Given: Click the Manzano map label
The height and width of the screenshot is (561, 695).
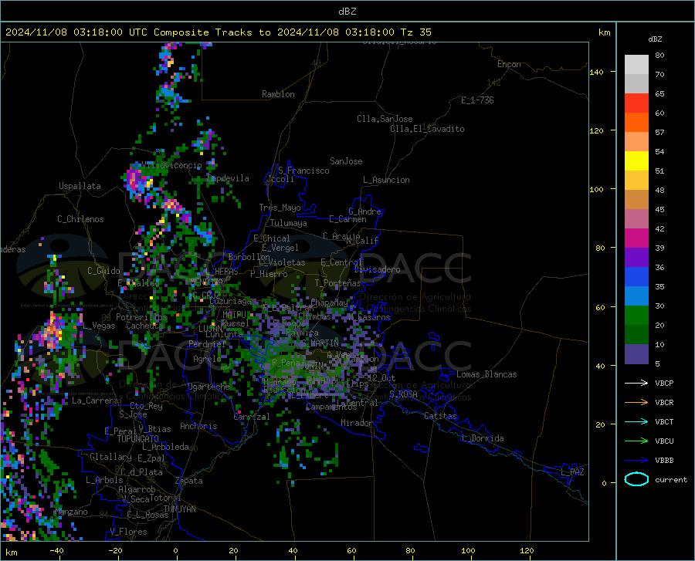Looking at the screenshot, I should click(71, 512).
